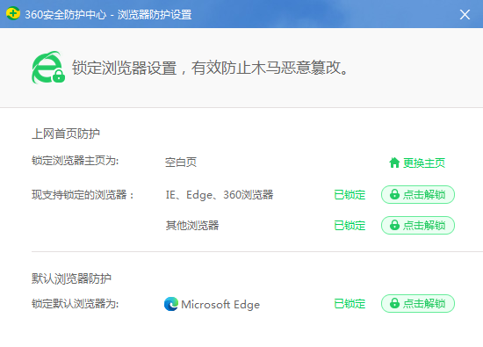The height and width of the screenshot is (347, 483).
Task: Click the headline 锁定浏览器设置，有效防止木马恶意篡改
Action: 211,68
